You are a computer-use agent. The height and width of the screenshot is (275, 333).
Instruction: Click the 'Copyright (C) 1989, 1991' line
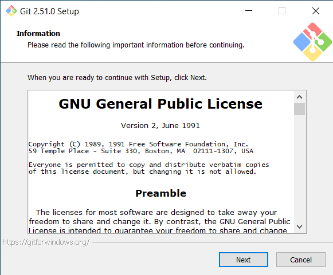[x=138, y=144]
